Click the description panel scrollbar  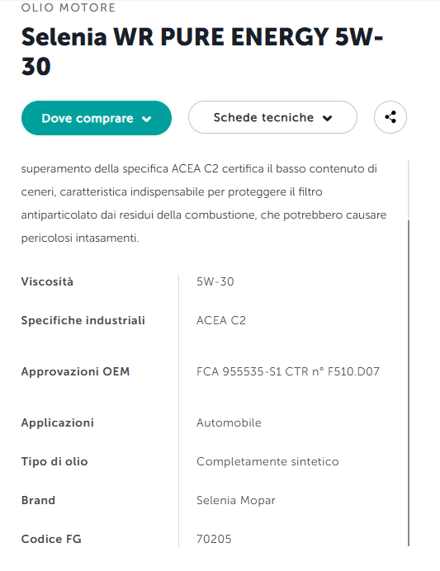[409, 382]
